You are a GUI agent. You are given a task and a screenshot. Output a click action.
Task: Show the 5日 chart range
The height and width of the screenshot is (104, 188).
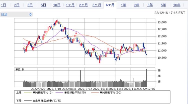43,5
